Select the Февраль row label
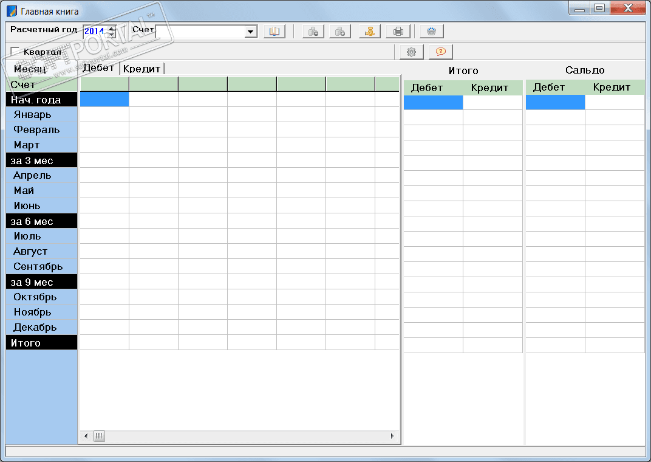Viewport: 651px width, 462px height. point(41,129)
